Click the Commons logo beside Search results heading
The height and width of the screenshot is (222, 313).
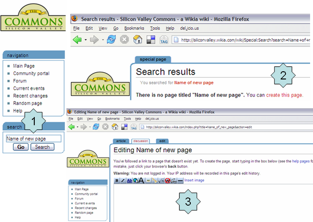[100, 84]
